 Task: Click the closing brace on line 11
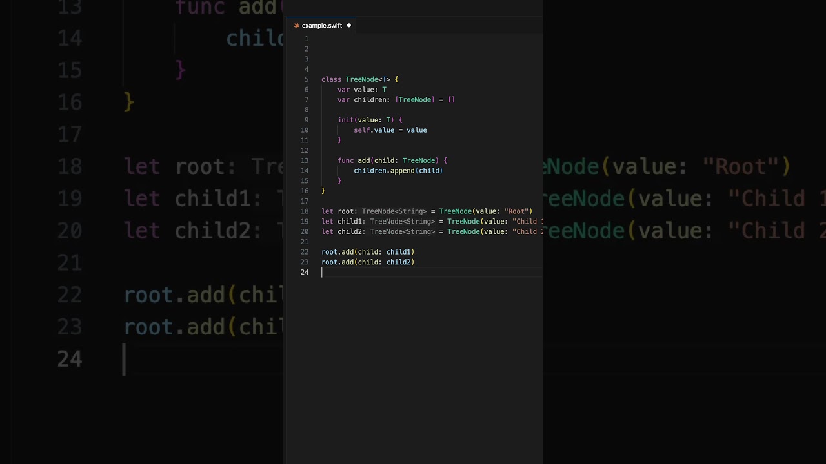click(x=339, y=140)
